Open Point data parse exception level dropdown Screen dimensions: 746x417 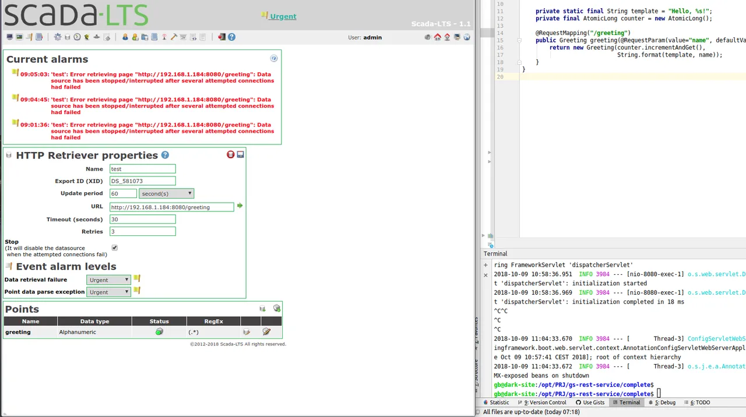pos(108,292)
